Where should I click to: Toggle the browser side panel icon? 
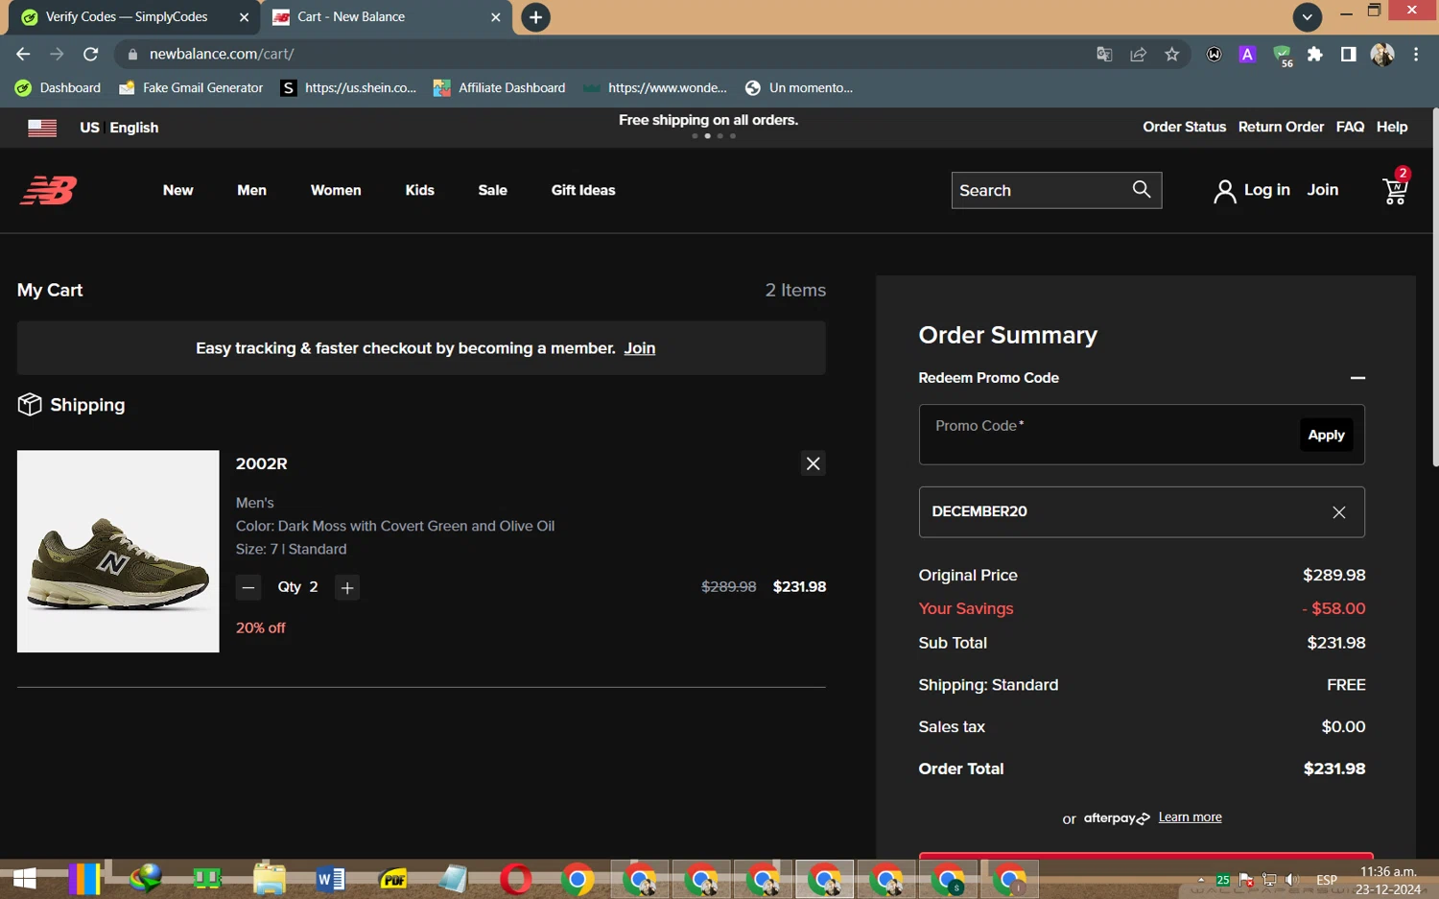(x=1348, y=55)
